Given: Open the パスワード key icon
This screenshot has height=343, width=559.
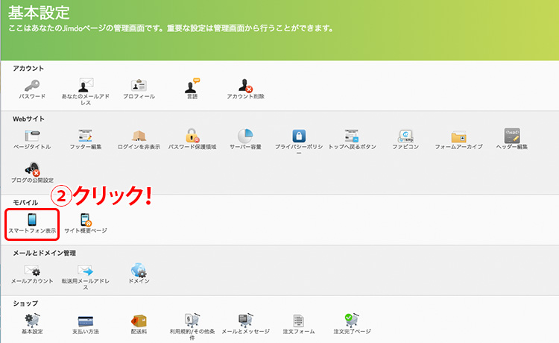Looking at the screenshot, I should [x=32, y=86].
